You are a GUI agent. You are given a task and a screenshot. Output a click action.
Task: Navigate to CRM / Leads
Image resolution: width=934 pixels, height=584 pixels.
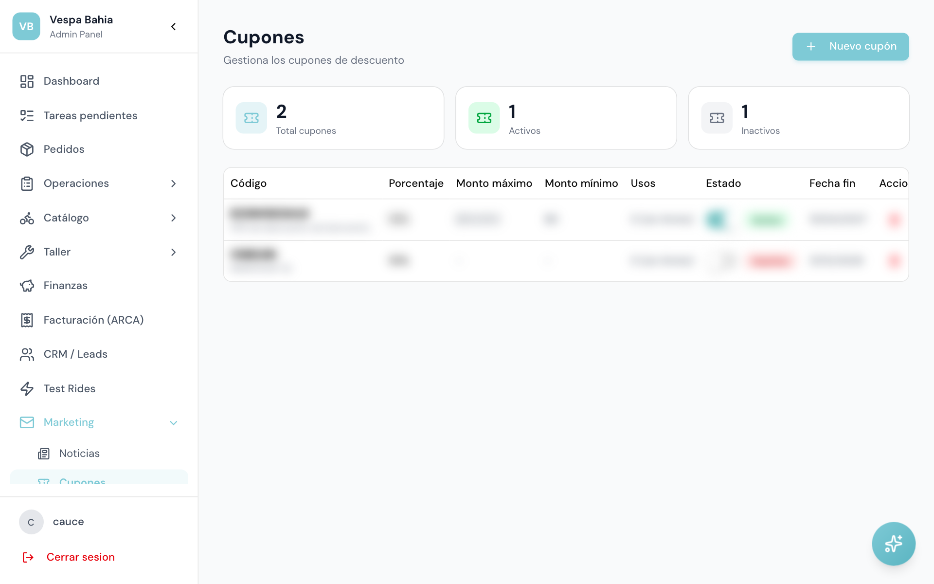point(99,354)
